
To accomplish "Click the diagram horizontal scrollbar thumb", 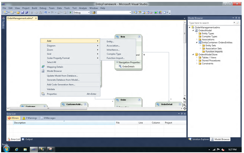I will click(48, 108).
